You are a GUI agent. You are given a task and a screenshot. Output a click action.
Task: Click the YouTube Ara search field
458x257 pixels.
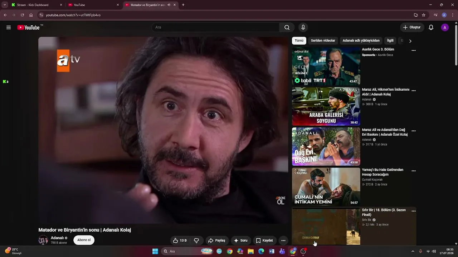click(216, 27)
